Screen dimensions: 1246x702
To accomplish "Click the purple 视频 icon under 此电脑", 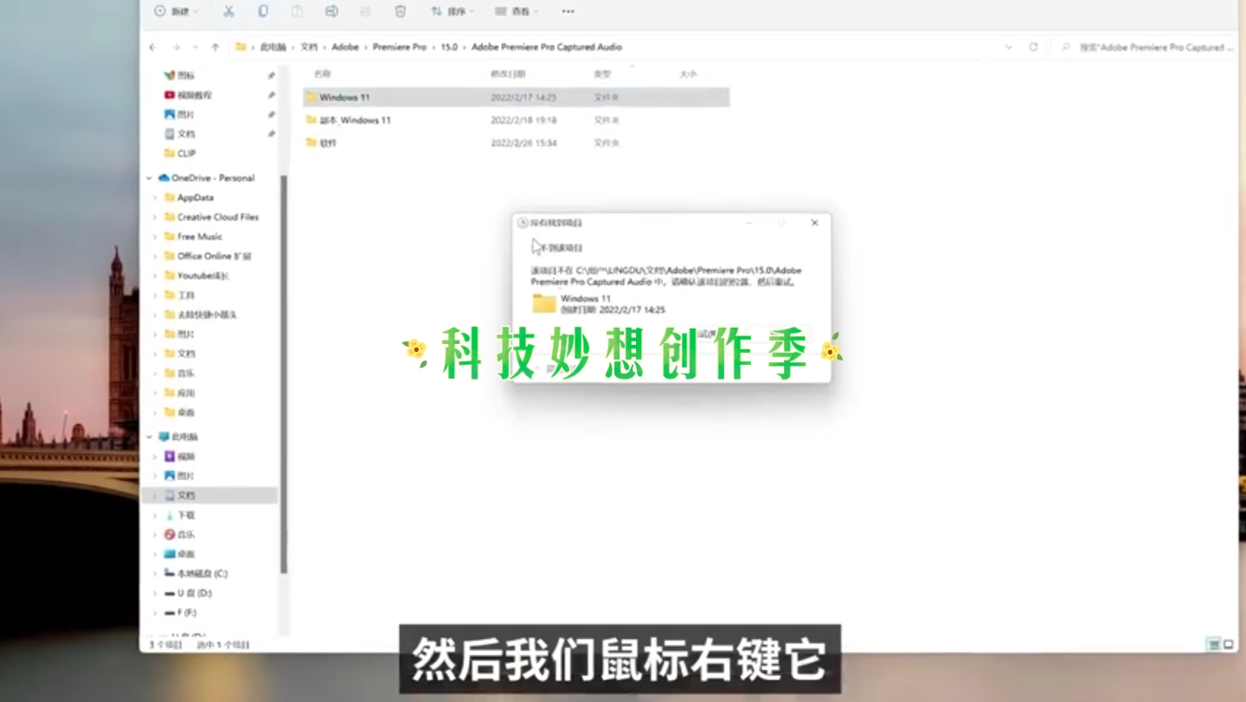I will click(x=170, y=456).
